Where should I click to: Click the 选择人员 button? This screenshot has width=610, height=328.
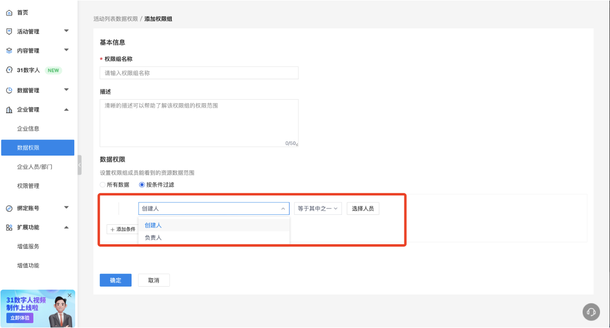[x=363, y=208]
